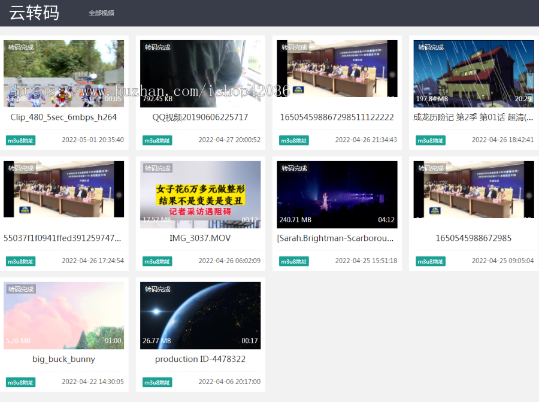Click the 55037f1f0941ffed391259747... title
The height and width of the screenshot is (402, 539).
coord(62,238)
